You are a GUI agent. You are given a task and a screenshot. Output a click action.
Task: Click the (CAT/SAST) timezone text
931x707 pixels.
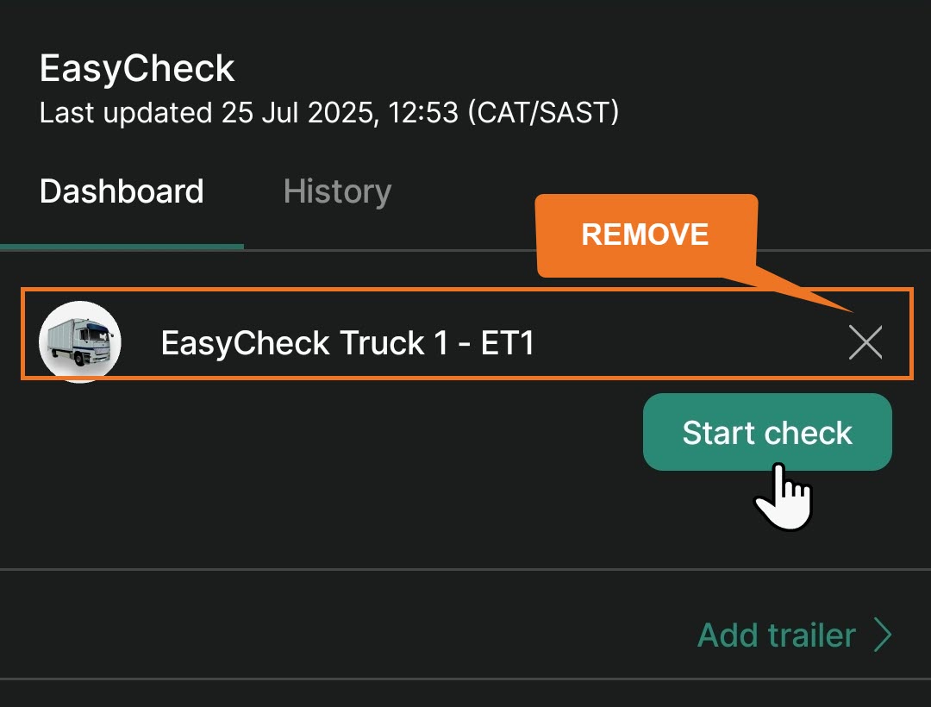543,113
